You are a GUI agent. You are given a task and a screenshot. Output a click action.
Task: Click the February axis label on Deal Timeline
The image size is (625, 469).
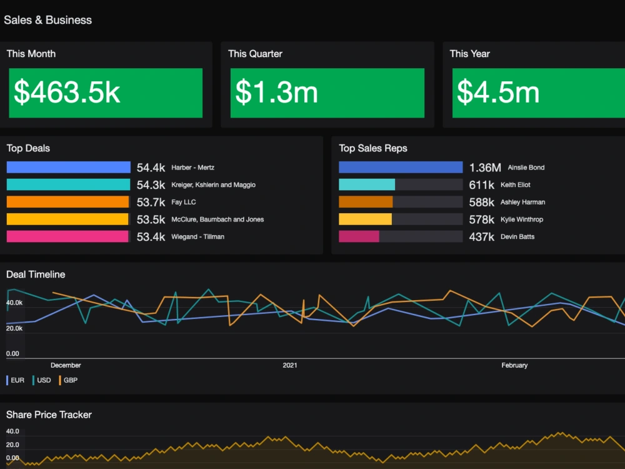click(514, 365)
